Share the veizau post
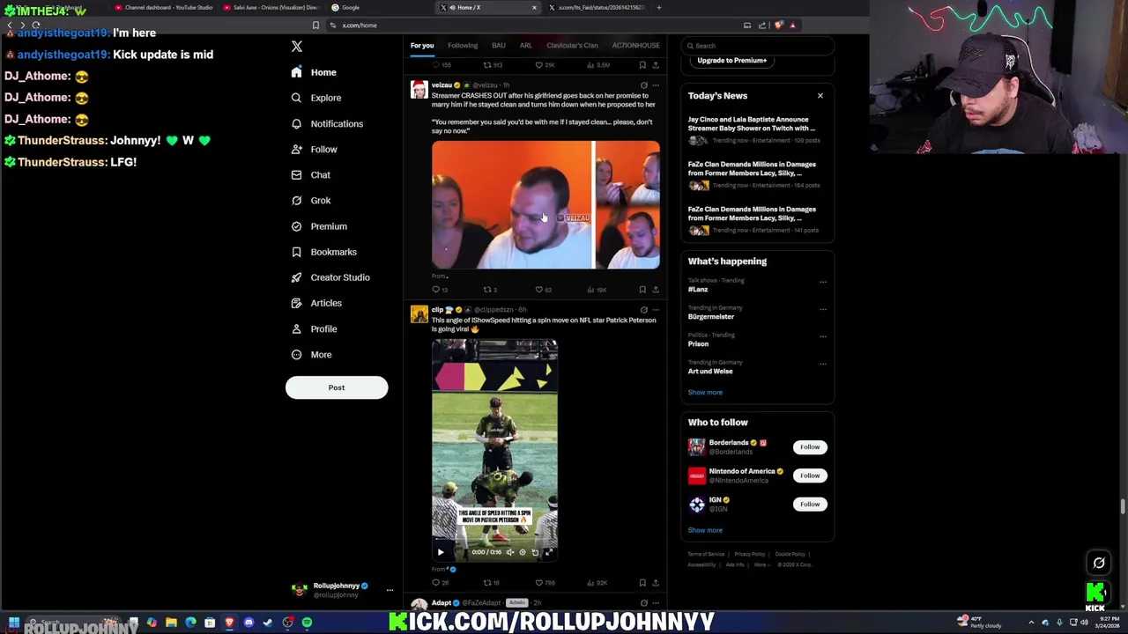 pos(656,289)
